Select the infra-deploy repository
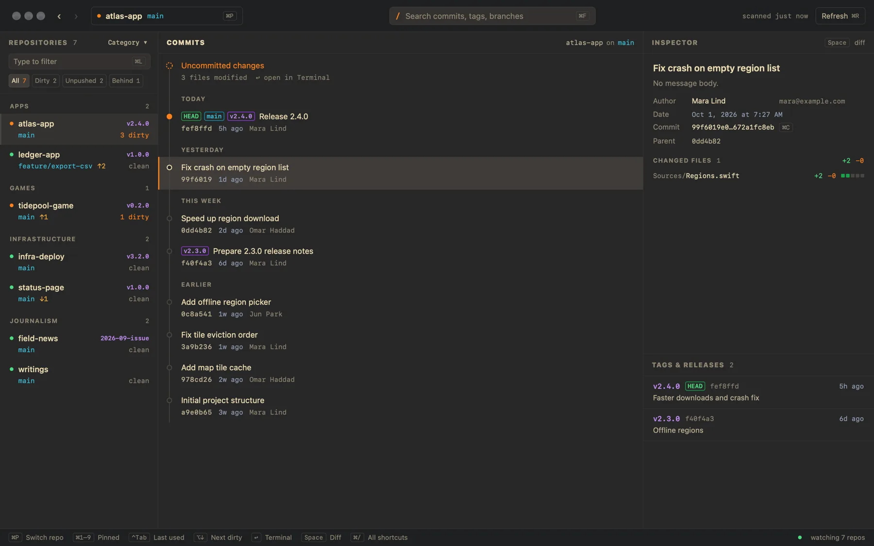Viewport: 874px width, 546px height. click(x=79, y=262)
